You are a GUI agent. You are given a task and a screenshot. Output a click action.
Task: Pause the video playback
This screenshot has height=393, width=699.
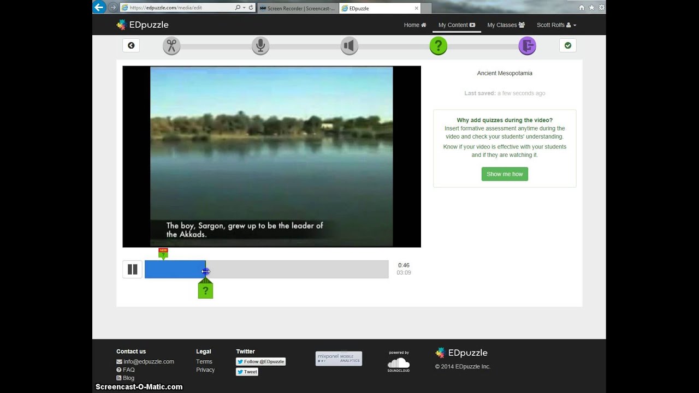click(x=132, y=269)
